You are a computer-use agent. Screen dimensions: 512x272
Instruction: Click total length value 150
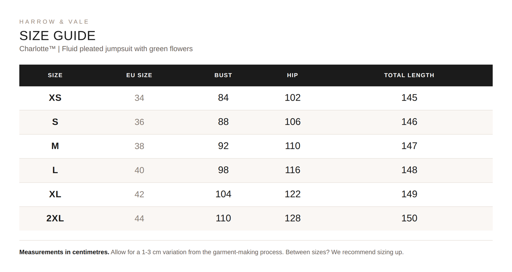click(409, 218)
